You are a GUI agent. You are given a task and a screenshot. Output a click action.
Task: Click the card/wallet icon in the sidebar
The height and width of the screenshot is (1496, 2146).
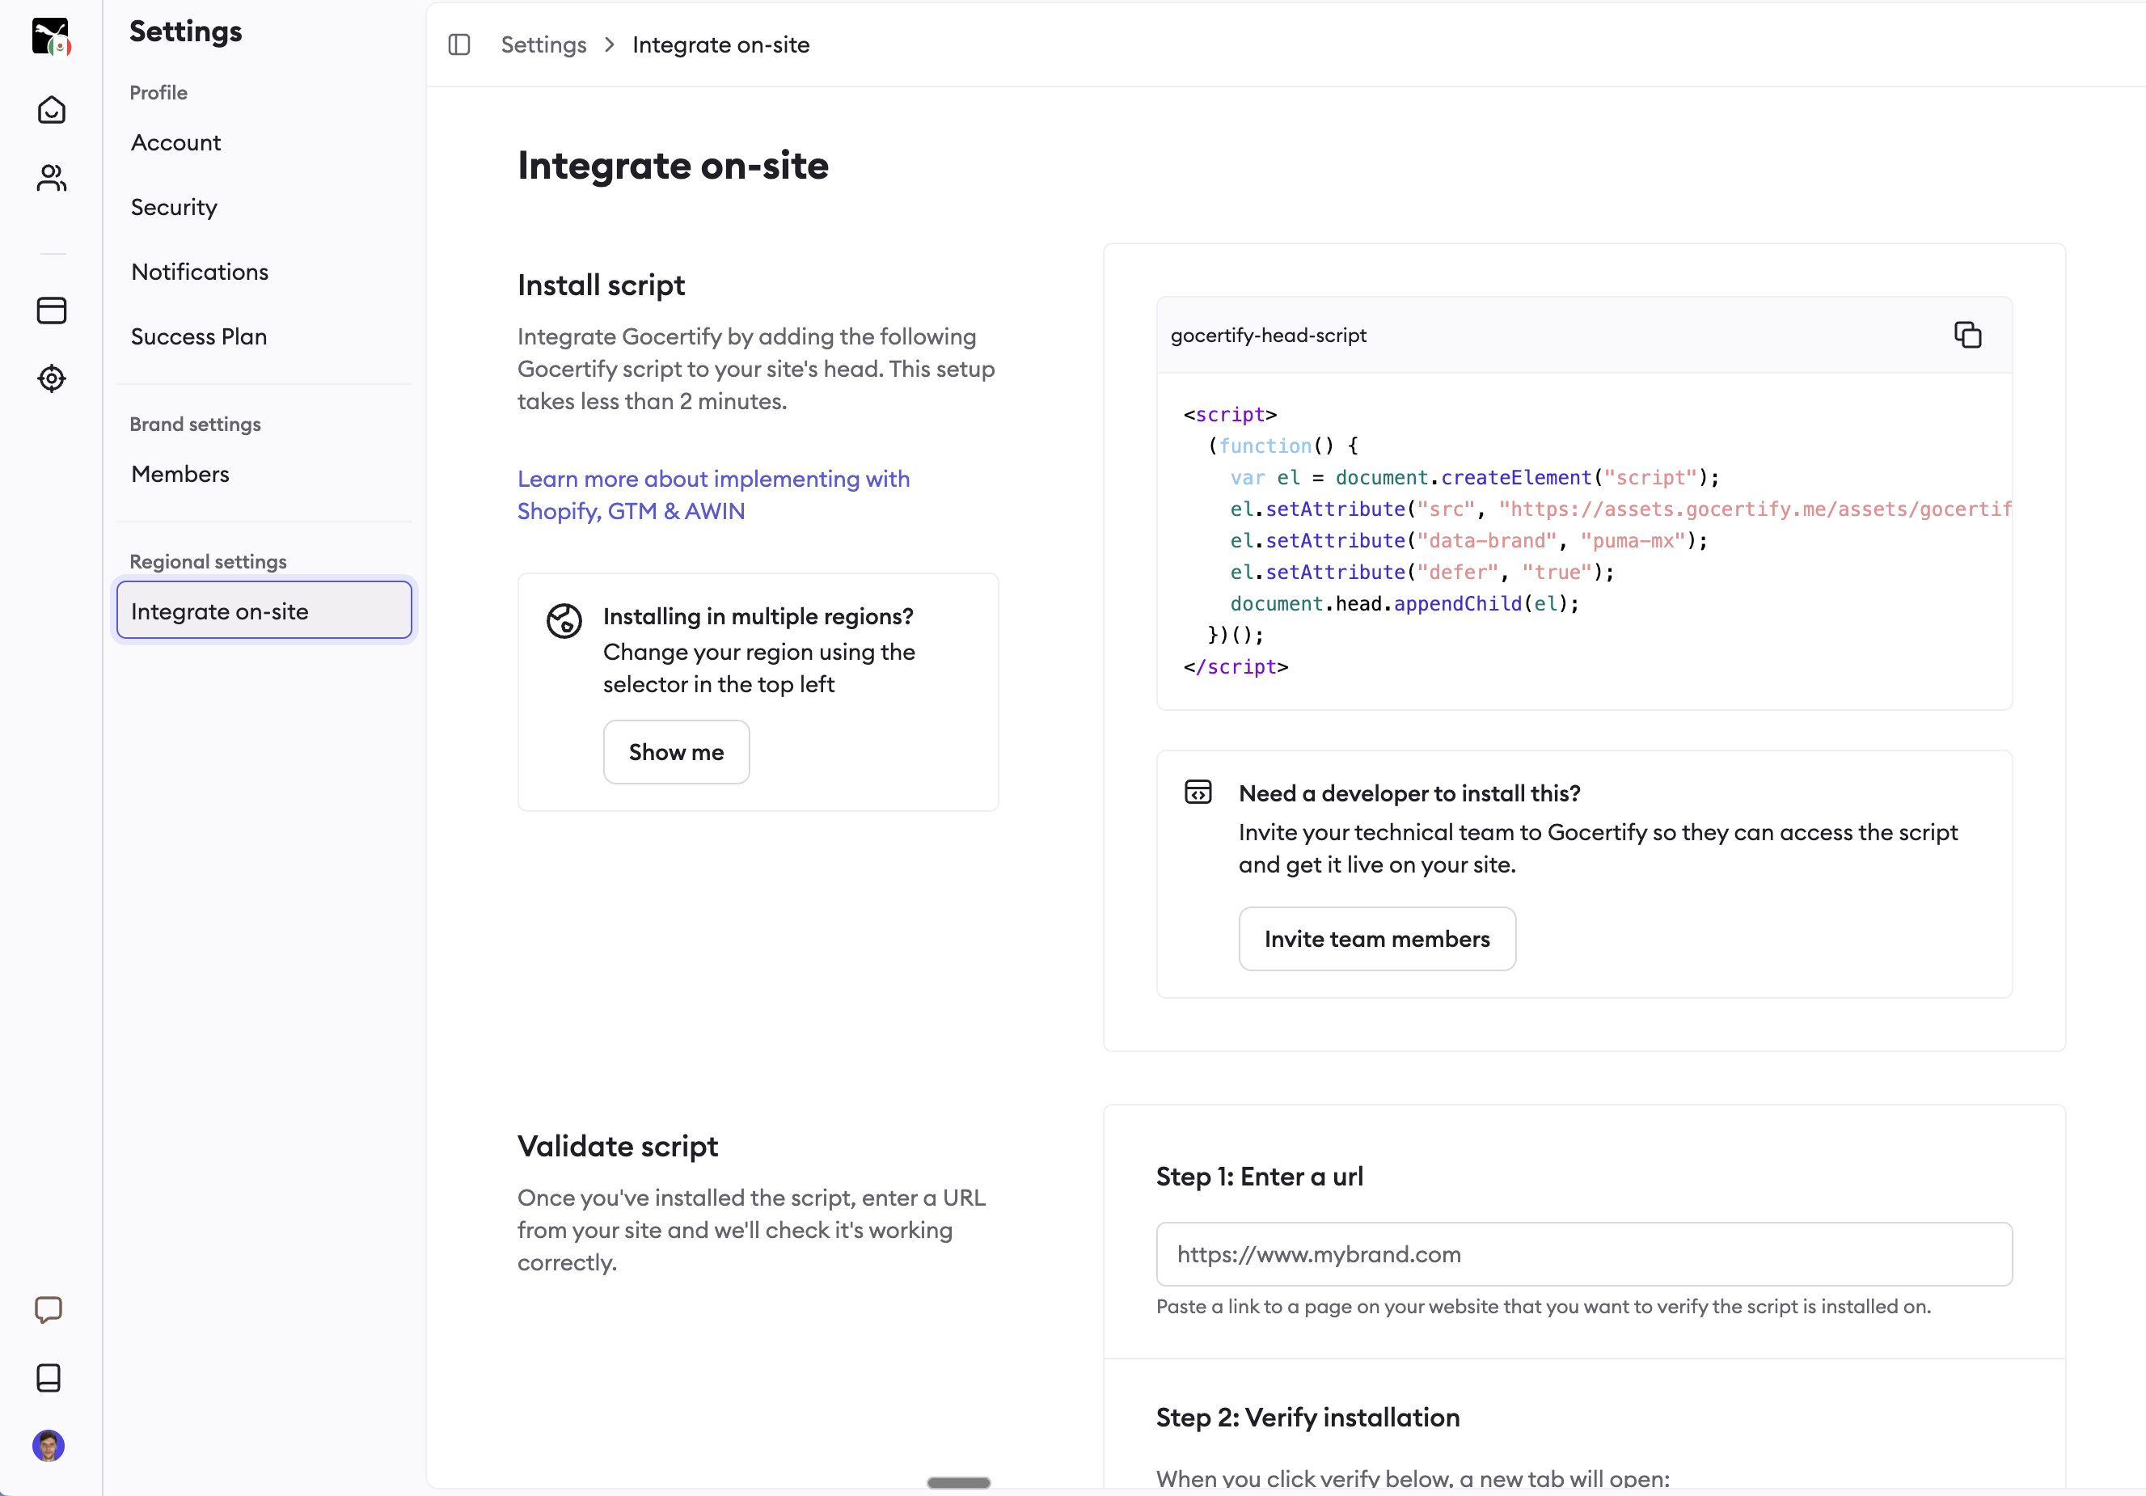point(52,311)
